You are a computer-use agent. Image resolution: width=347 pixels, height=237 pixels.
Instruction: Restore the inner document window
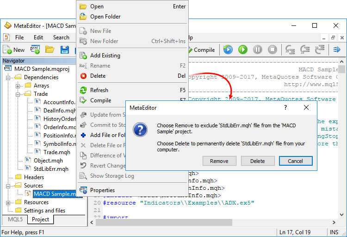pyautogui.click(x=333, y=37)
